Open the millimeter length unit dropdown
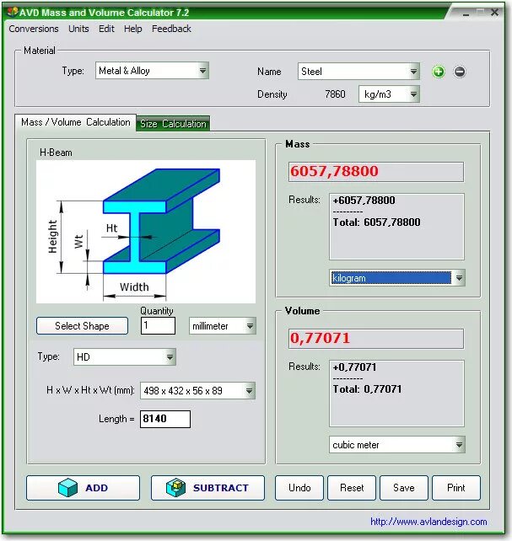Image resolution: width=512 pixels, height=541 pixels. 223,326
